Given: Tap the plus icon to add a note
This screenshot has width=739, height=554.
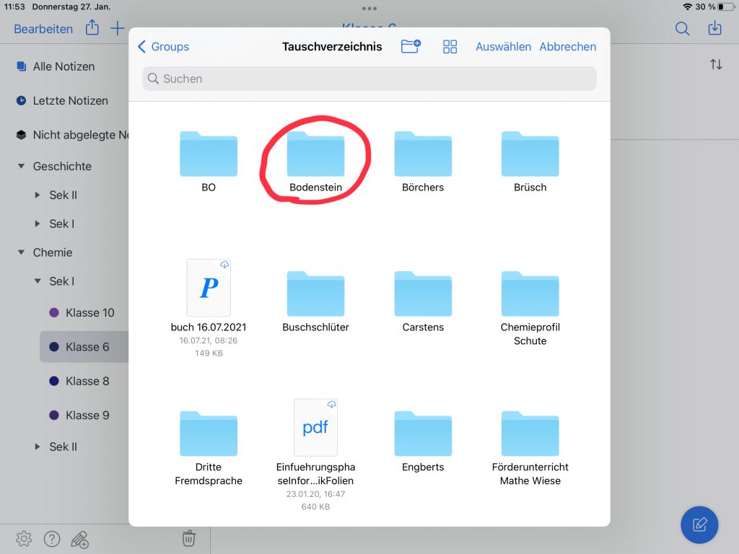Looking at the screenshot, I should click(x=117, y=28).
